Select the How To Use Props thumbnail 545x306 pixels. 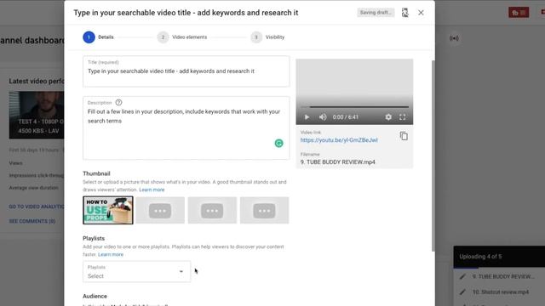pos(108,210)
